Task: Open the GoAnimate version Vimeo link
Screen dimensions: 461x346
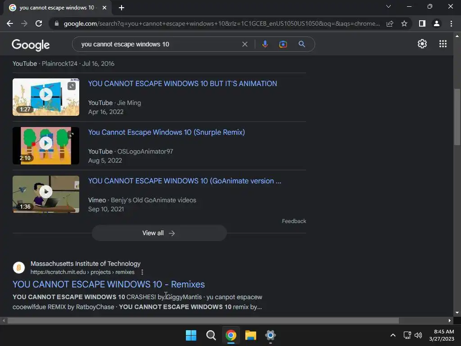Action: [185, 181]
